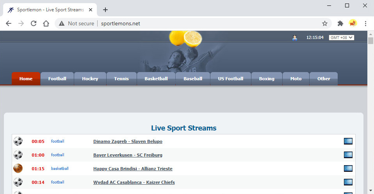Select the Other tab

click(324, 79)
